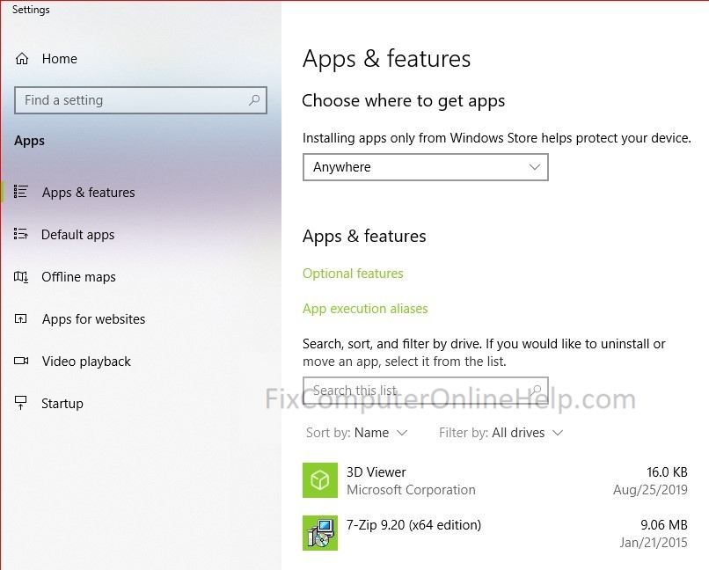Click the 7-Zip installer icon
Viewport: 709px width, 570px height.
320,533
